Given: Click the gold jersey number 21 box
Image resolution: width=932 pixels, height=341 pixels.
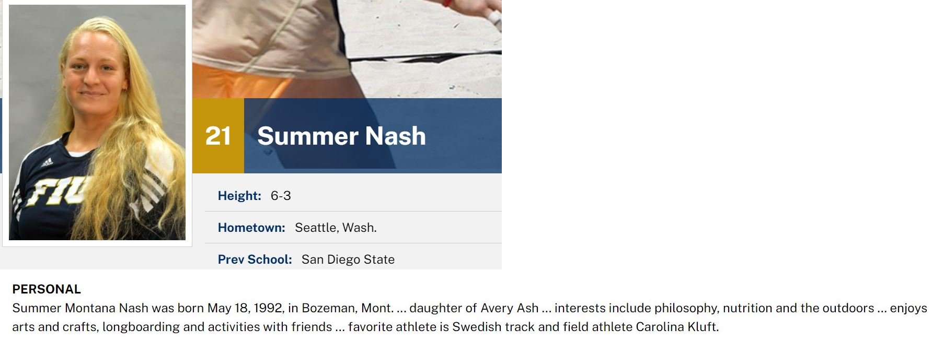Looking at the screenshot, I should pos(218,136).
